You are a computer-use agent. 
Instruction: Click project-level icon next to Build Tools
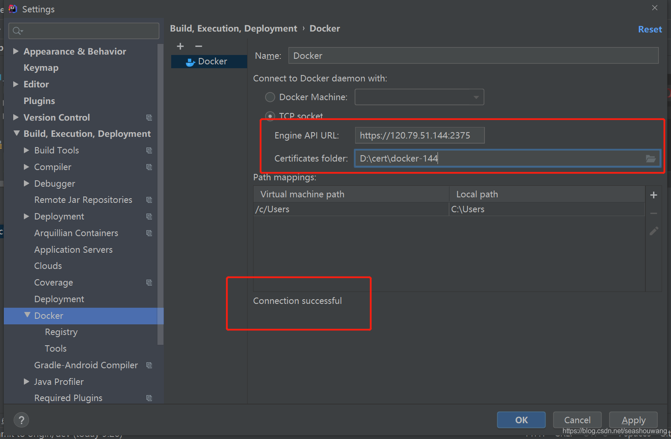coord(149,150)
